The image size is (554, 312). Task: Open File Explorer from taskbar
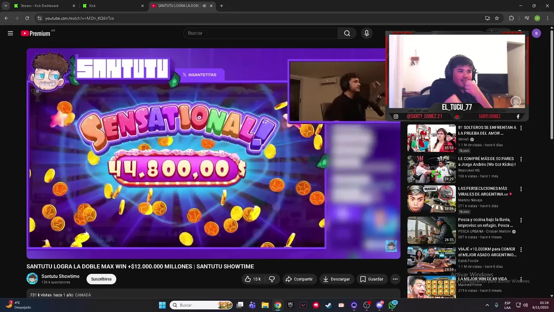click(265, 305)
